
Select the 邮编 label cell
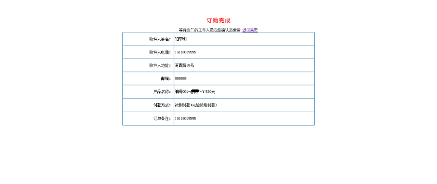point(148,79)
